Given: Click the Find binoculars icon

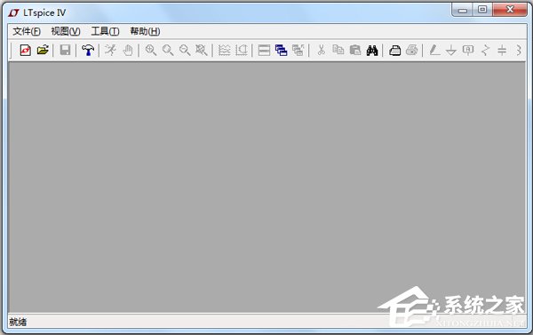Looking at the screenshot, I should (x=372, y=51).
